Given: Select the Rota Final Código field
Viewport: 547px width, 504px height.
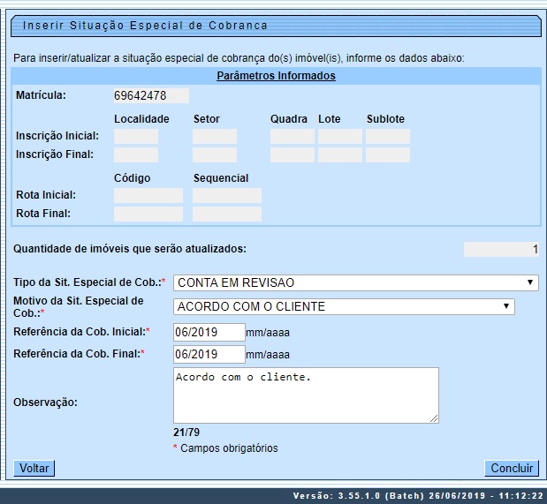Looking at the screenshot, I should tap(148, 214).
